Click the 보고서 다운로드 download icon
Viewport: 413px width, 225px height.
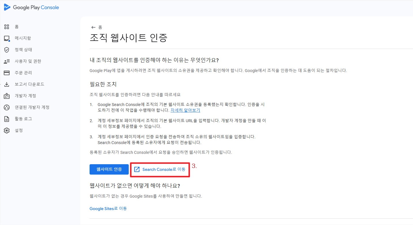[7, 84]
